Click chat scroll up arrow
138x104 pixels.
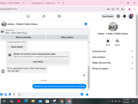click(89, 42)
